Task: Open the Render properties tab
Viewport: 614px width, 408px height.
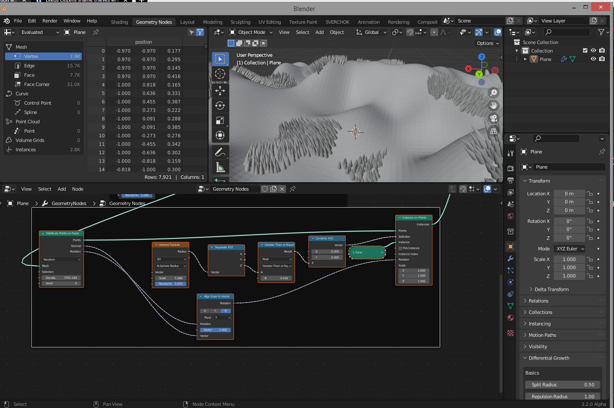Action: point(511,169)
